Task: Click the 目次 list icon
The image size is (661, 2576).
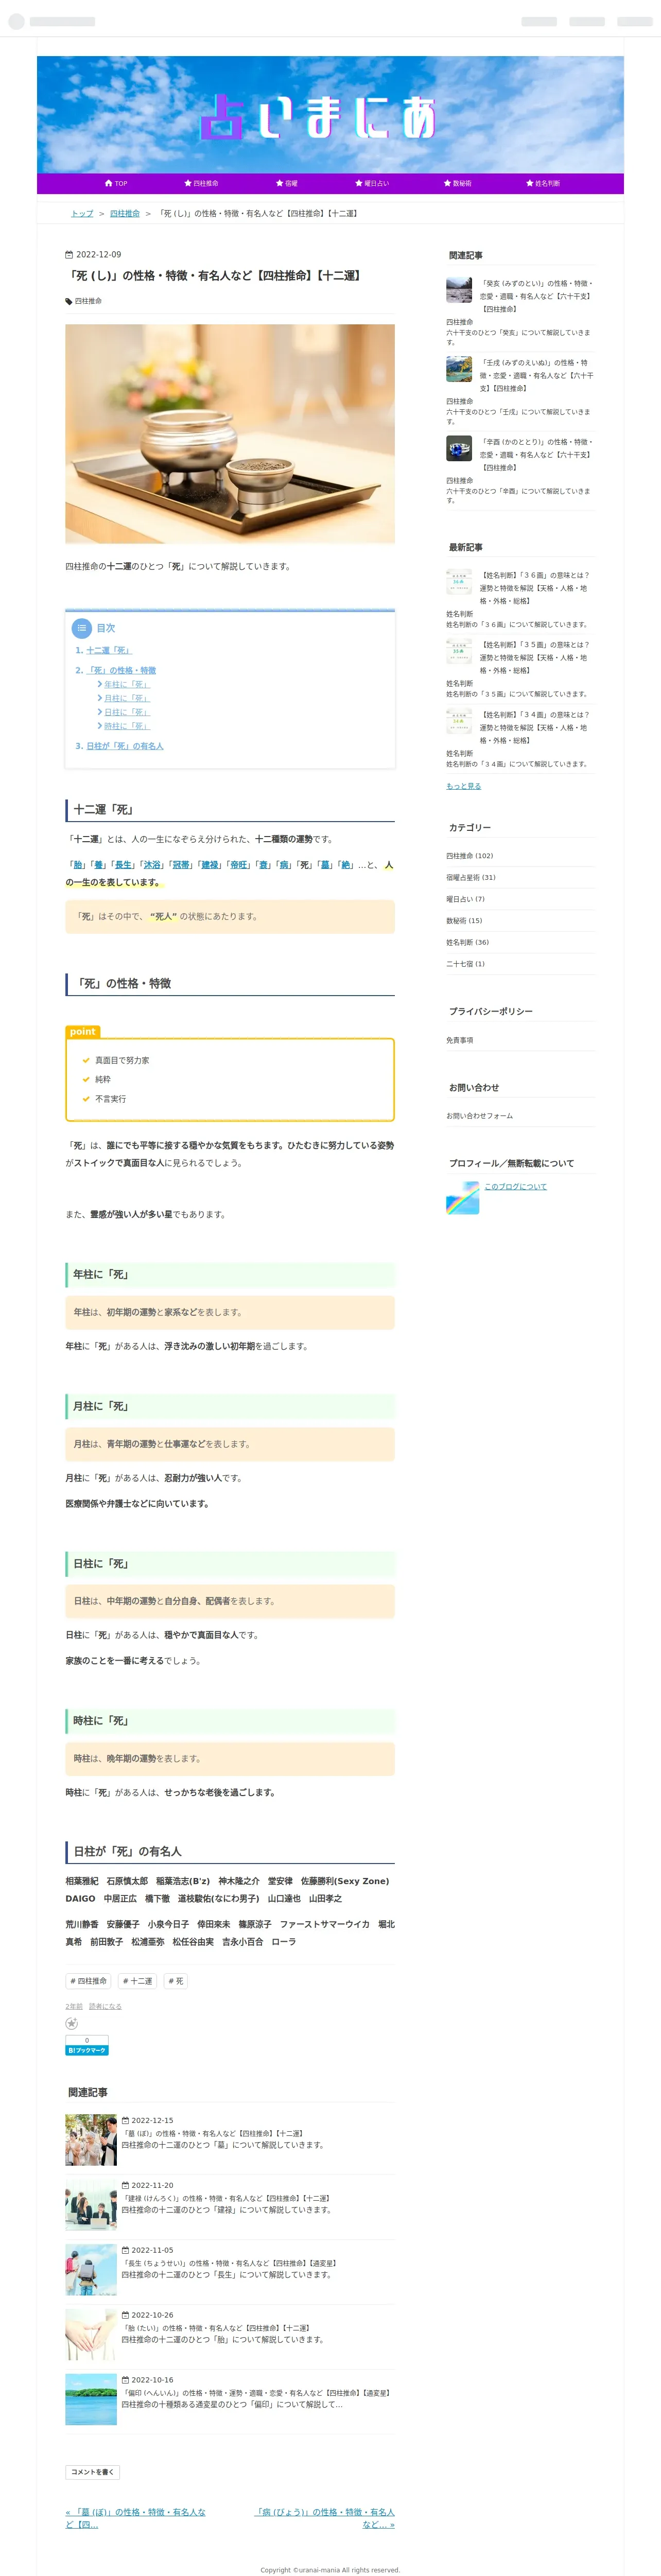Action: (x=82, y=628)
